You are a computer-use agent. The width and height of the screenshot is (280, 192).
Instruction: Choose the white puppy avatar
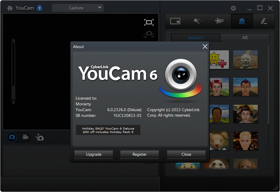click(x=216, y=164)
